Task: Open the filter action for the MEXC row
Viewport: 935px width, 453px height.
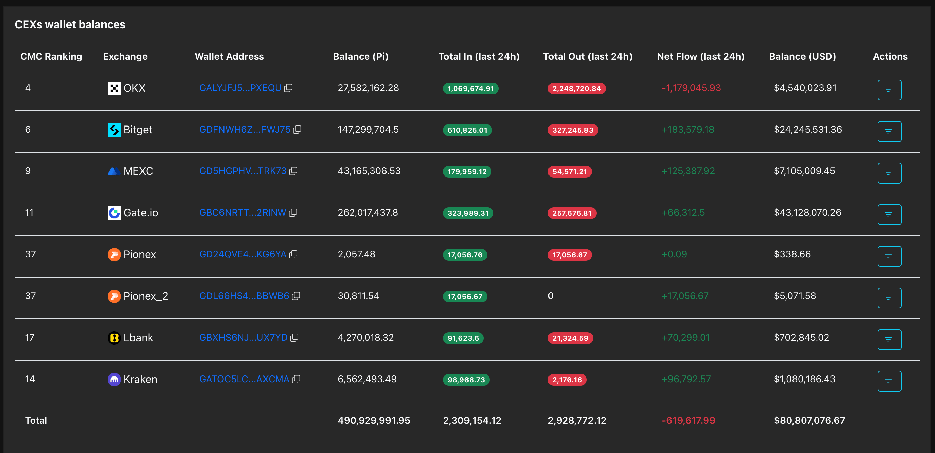Action: 889,173
